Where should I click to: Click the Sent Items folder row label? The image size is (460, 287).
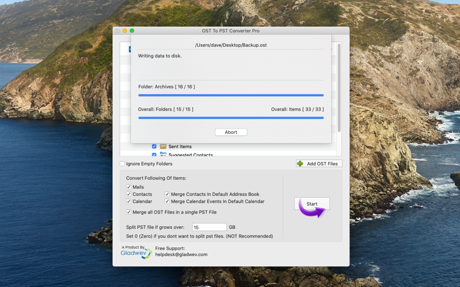coord(180,146)
